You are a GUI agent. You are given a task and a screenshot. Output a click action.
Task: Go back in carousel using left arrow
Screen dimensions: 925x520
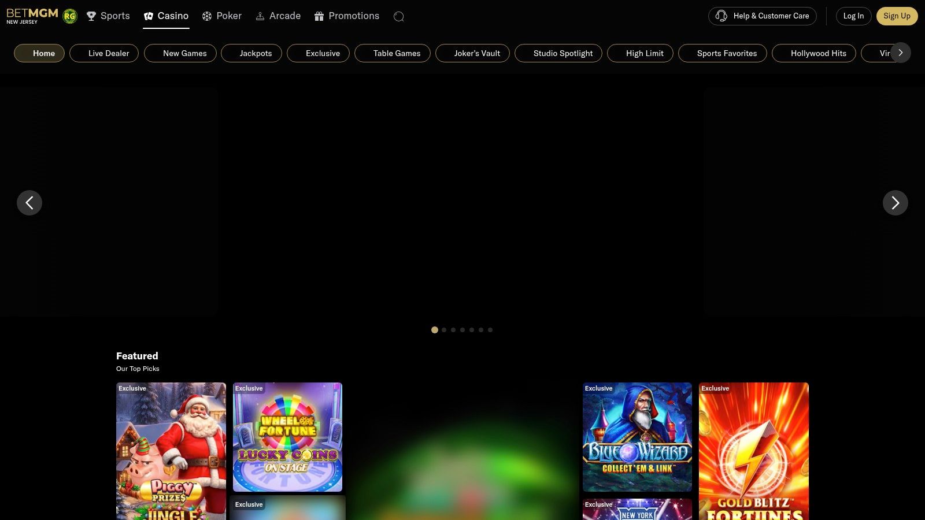point(29,203)
